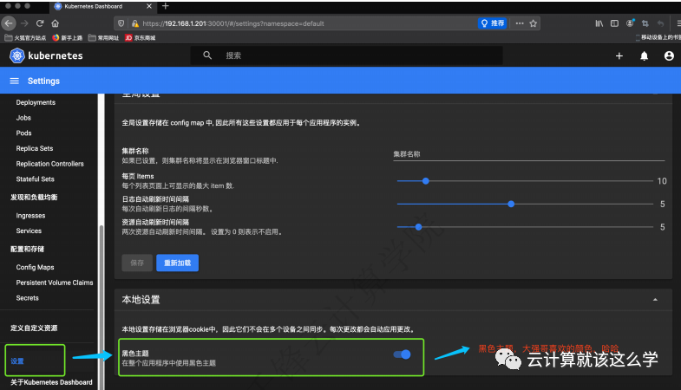Click the shield tracking protection icon
This screenshot has height=390, width=681.
point(121,23)
